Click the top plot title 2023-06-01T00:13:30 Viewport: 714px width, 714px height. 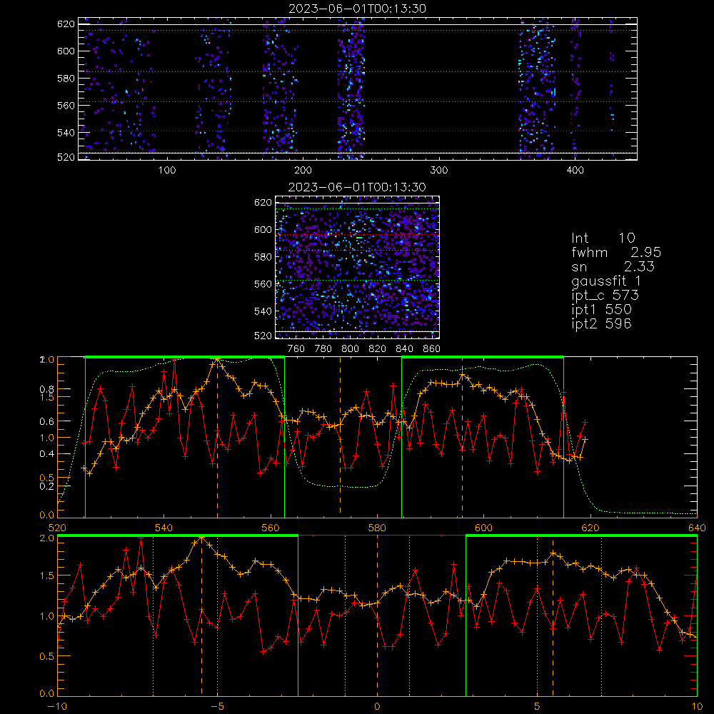(x=358, y=9)
